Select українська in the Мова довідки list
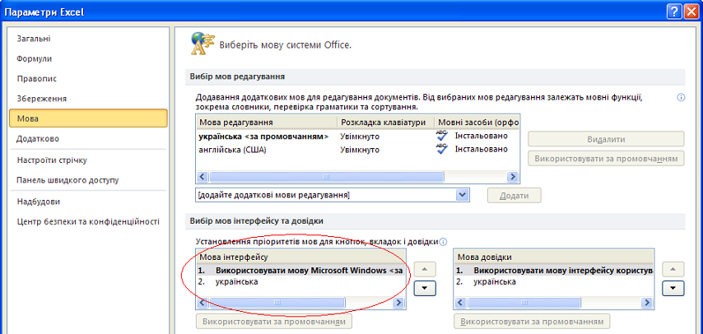 (495, 281)
